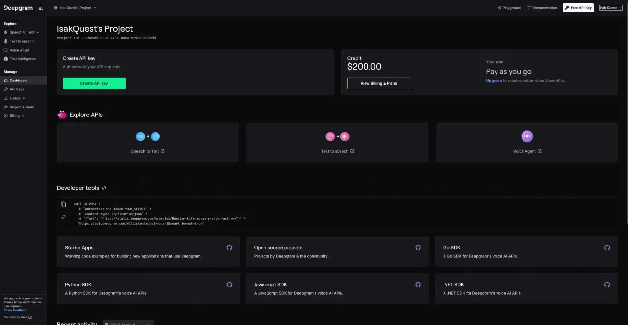Click the "curl -X POST" code line
The height and width of the screenshot is (325, 628).
[x=87, y=204]
